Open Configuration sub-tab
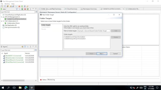 [x=72, y=12]
